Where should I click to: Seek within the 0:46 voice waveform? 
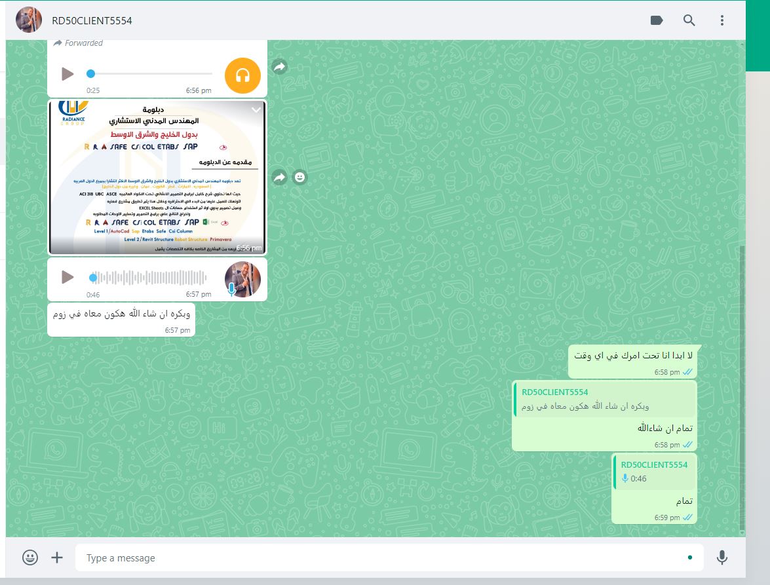[x=147, y=278]
